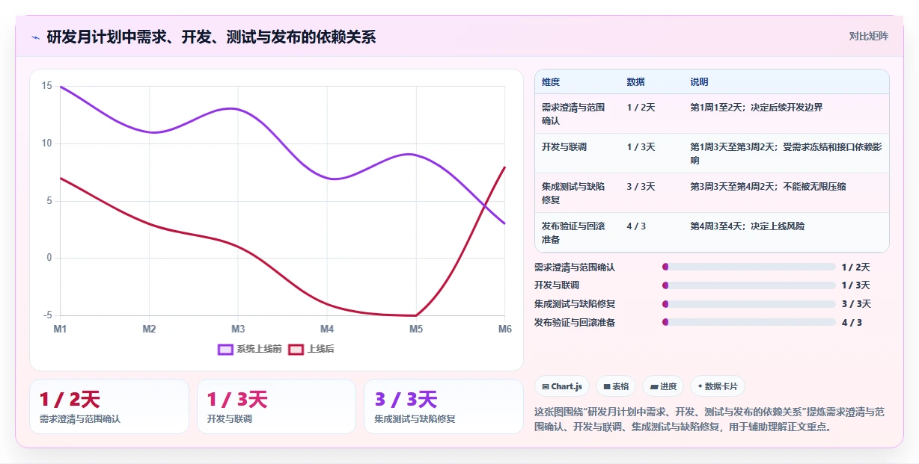Click the M1 x-axis label
919x464 pixels.
[60, 329]
